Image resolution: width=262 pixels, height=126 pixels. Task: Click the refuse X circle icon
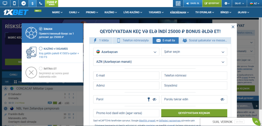(x=31, y=72)
